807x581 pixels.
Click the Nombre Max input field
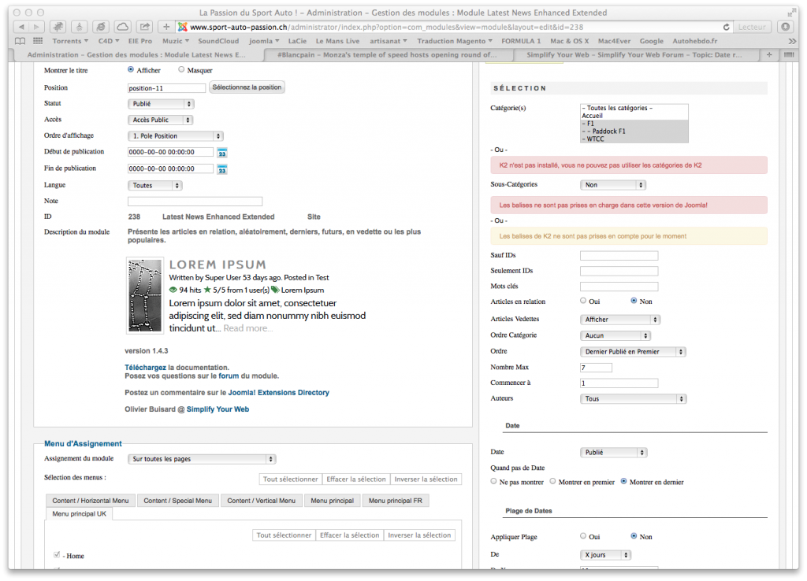pyautogui.click(x=596, y=368)
